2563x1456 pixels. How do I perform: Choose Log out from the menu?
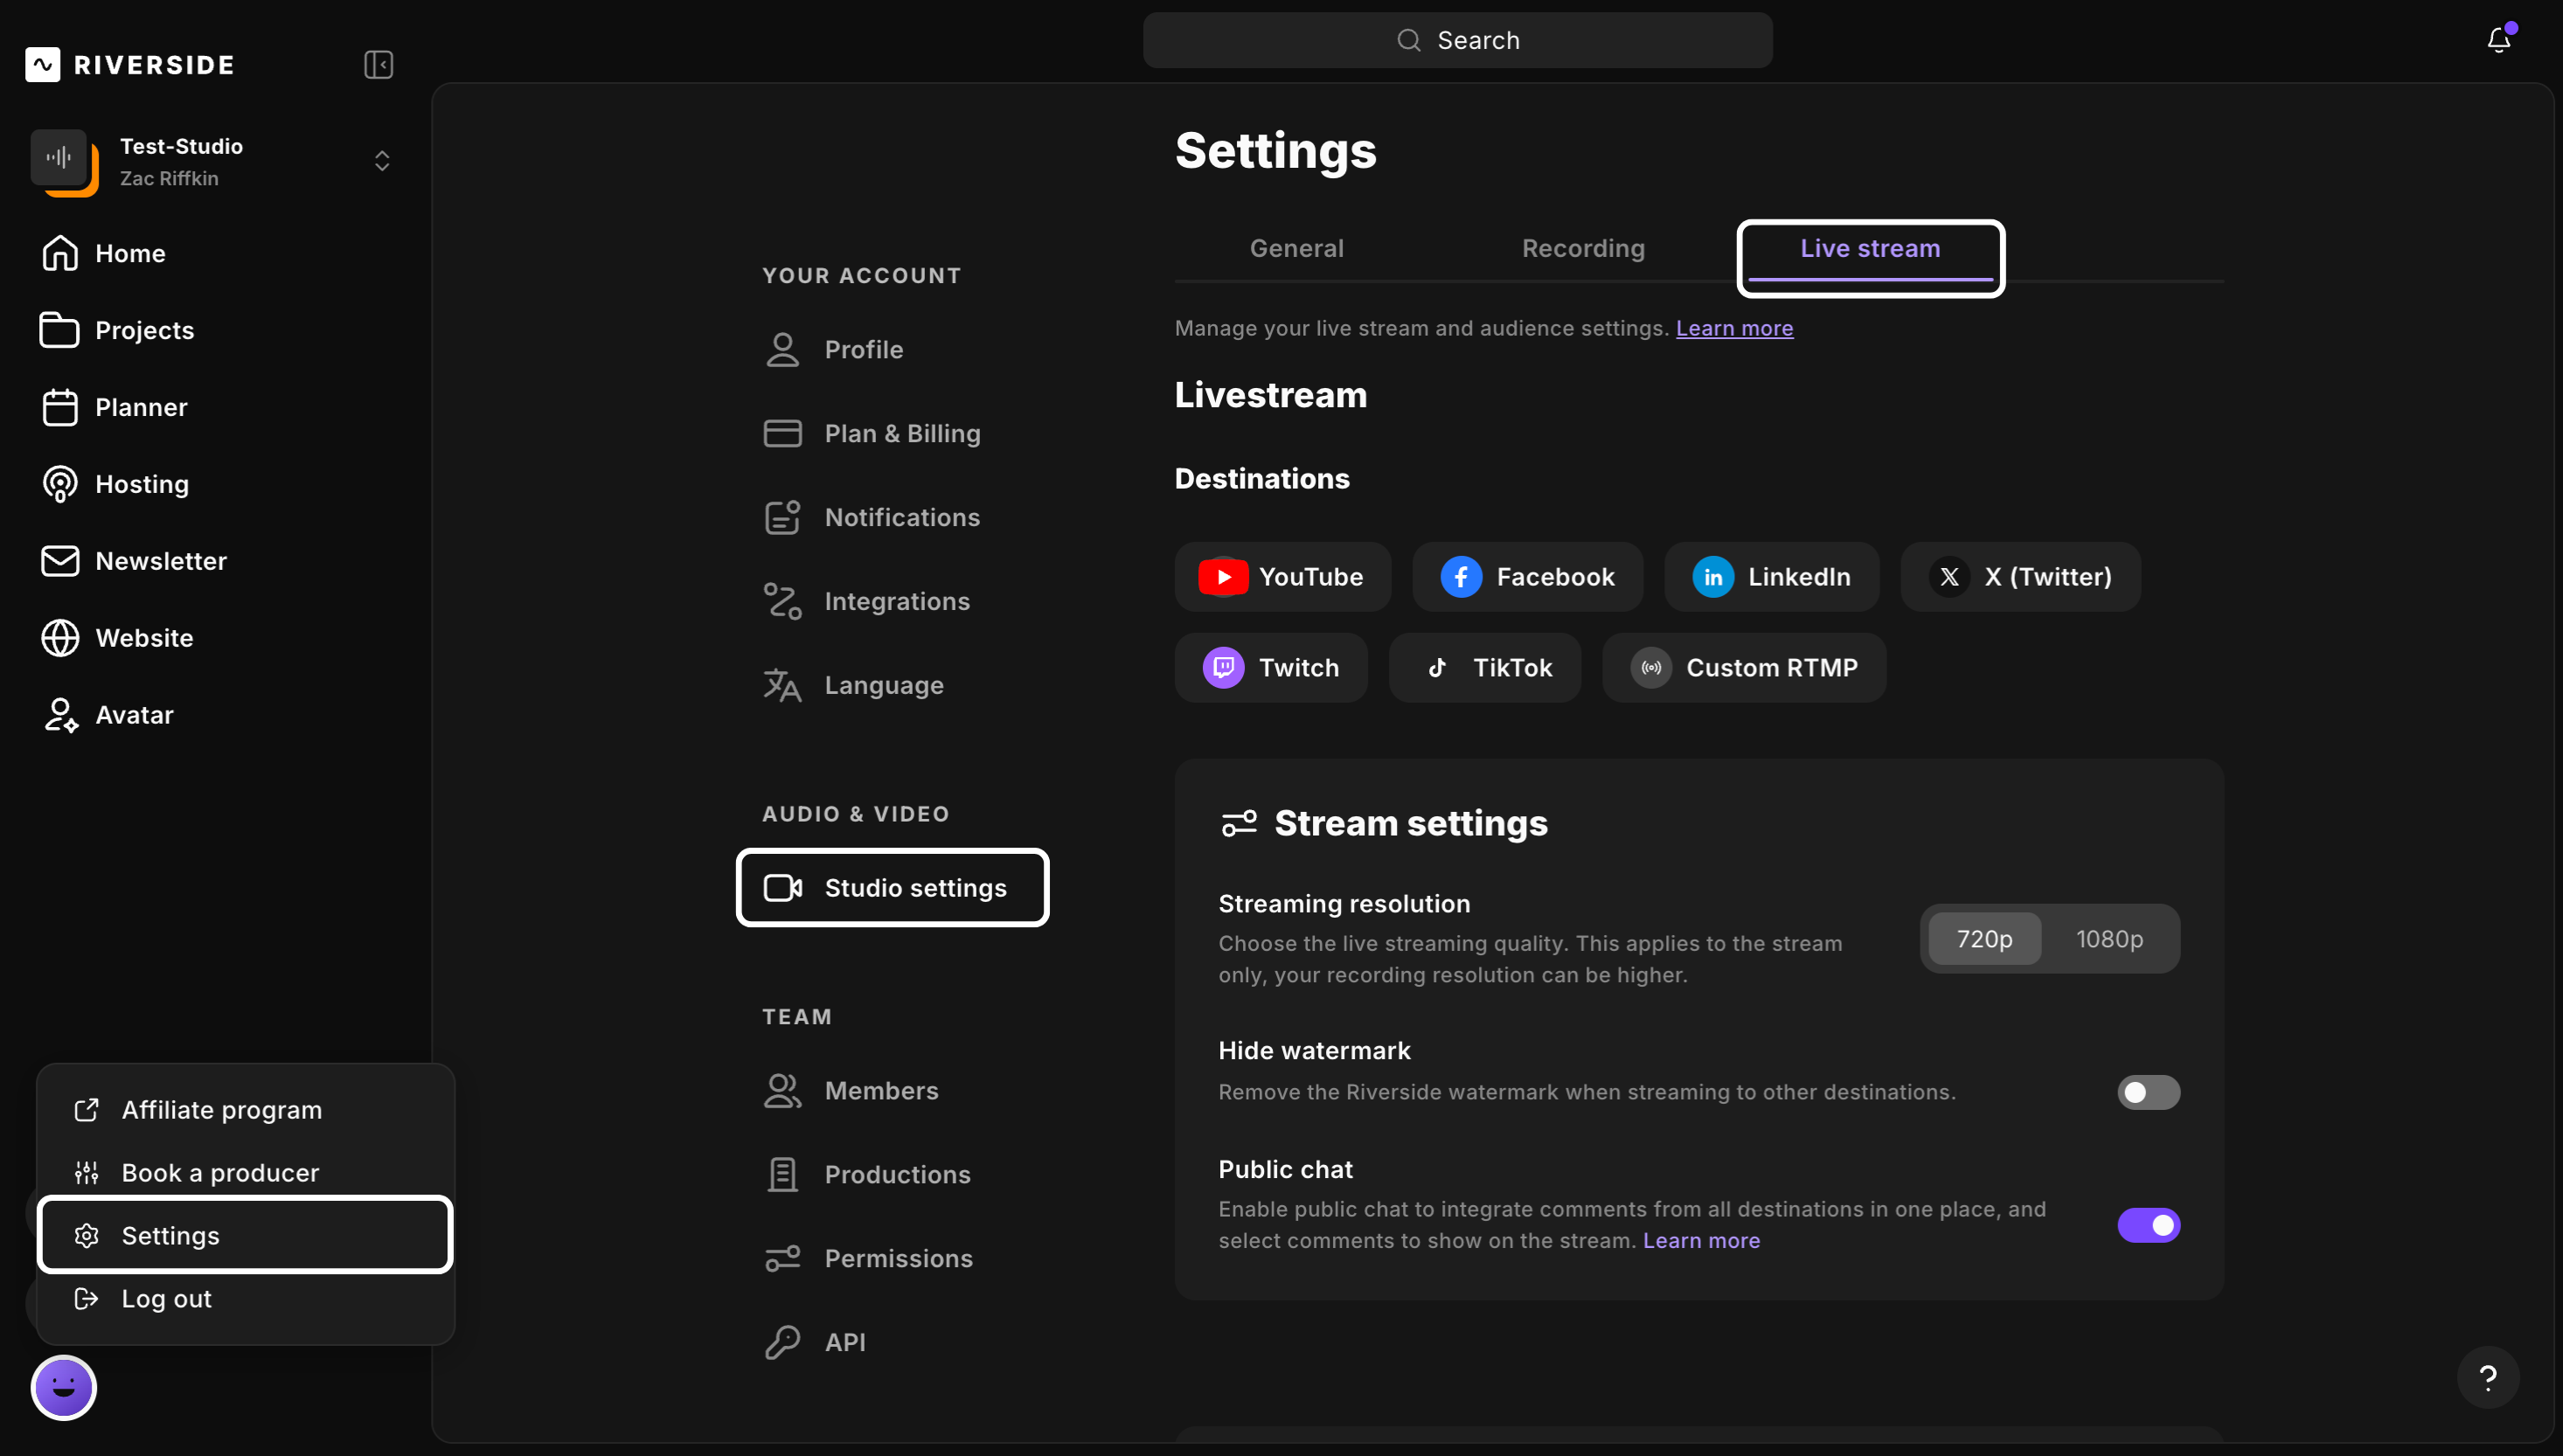tap(245, 1299)
